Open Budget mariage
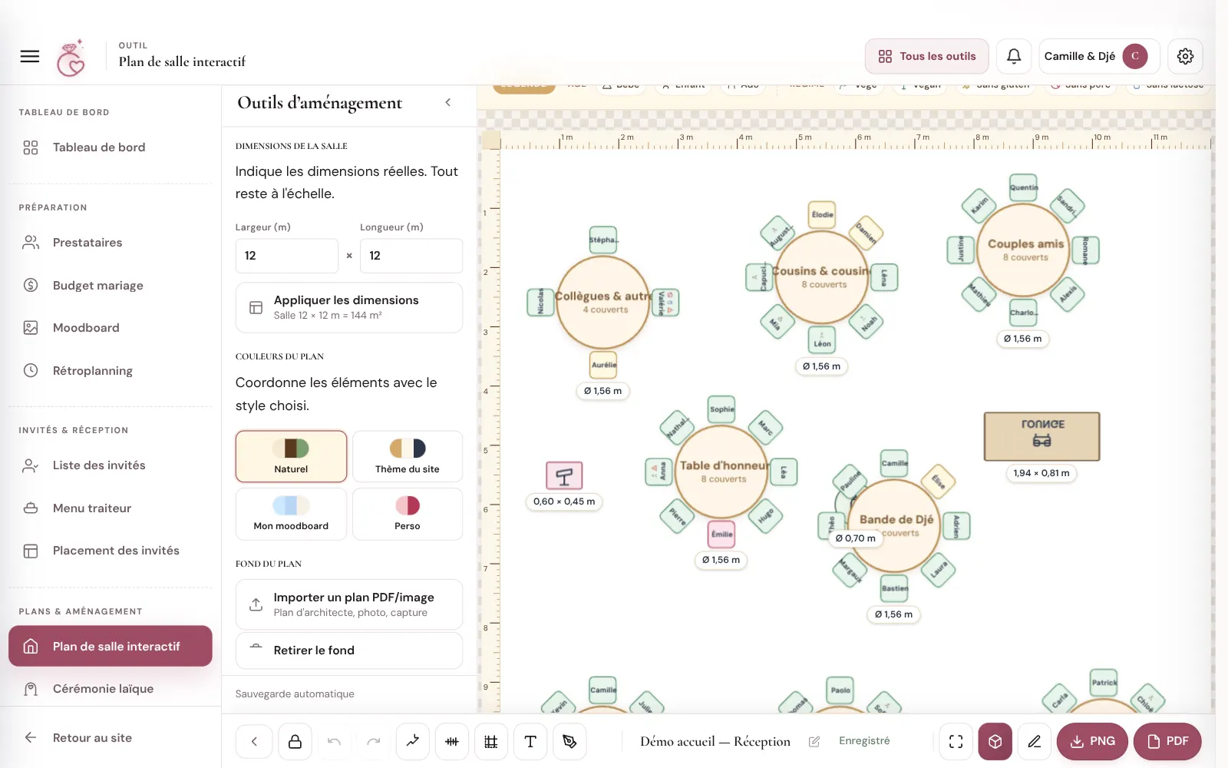The image size is (1228, 768). pos(111,286)
